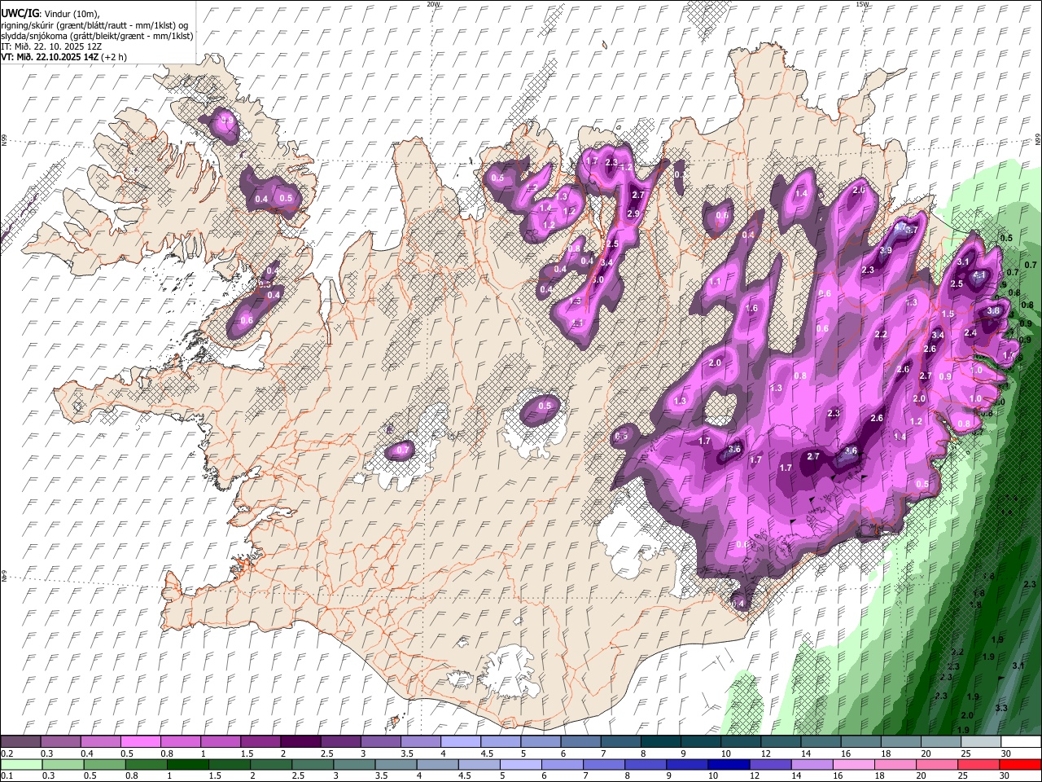1042x782 pixels.
Task: Click the 'slydda/snjókoma (grátt/bleikt/grænt' header line
Action: pos(97,36)
